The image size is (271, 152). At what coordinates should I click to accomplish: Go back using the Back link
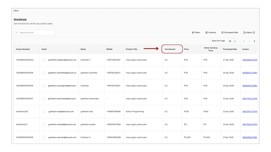(16, 10)
